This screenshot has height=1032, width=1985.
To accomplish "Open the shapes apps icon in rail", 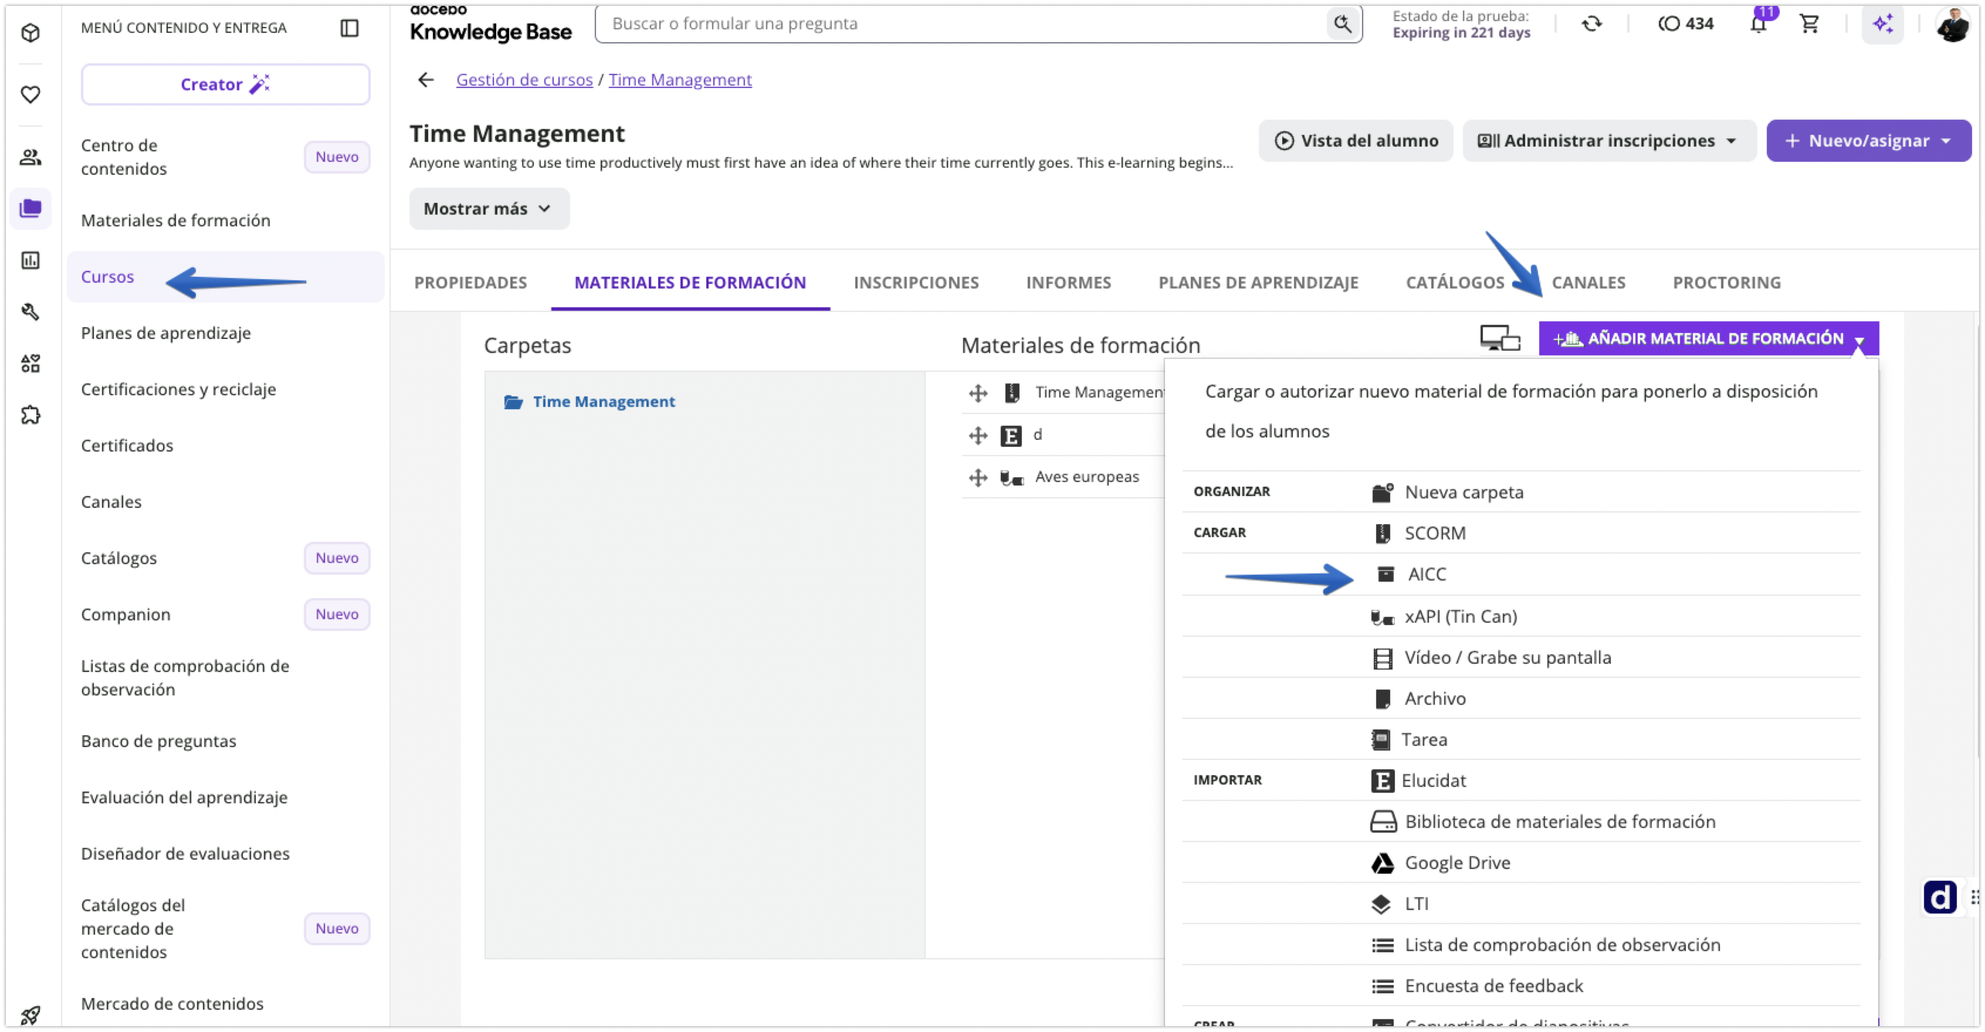I will (x=30, y=364).
